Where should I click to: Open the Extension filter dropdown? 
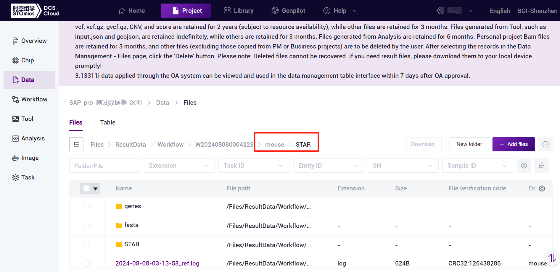click(x=179, y=166)
